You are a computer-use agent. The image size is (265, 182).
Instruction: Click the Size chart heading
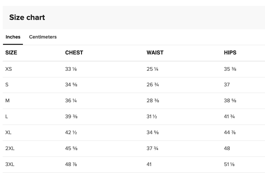click(x=27, y=17)
